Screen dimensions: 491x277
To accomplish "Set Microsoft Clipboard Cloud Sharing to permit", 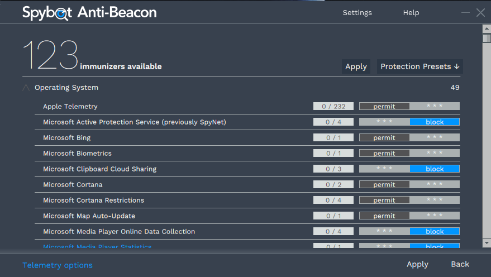I will pos(384,169).
